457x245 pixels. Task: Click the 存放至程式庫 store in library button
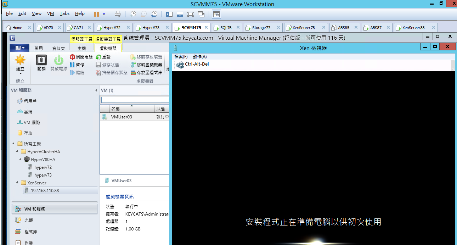pos(146,72)
